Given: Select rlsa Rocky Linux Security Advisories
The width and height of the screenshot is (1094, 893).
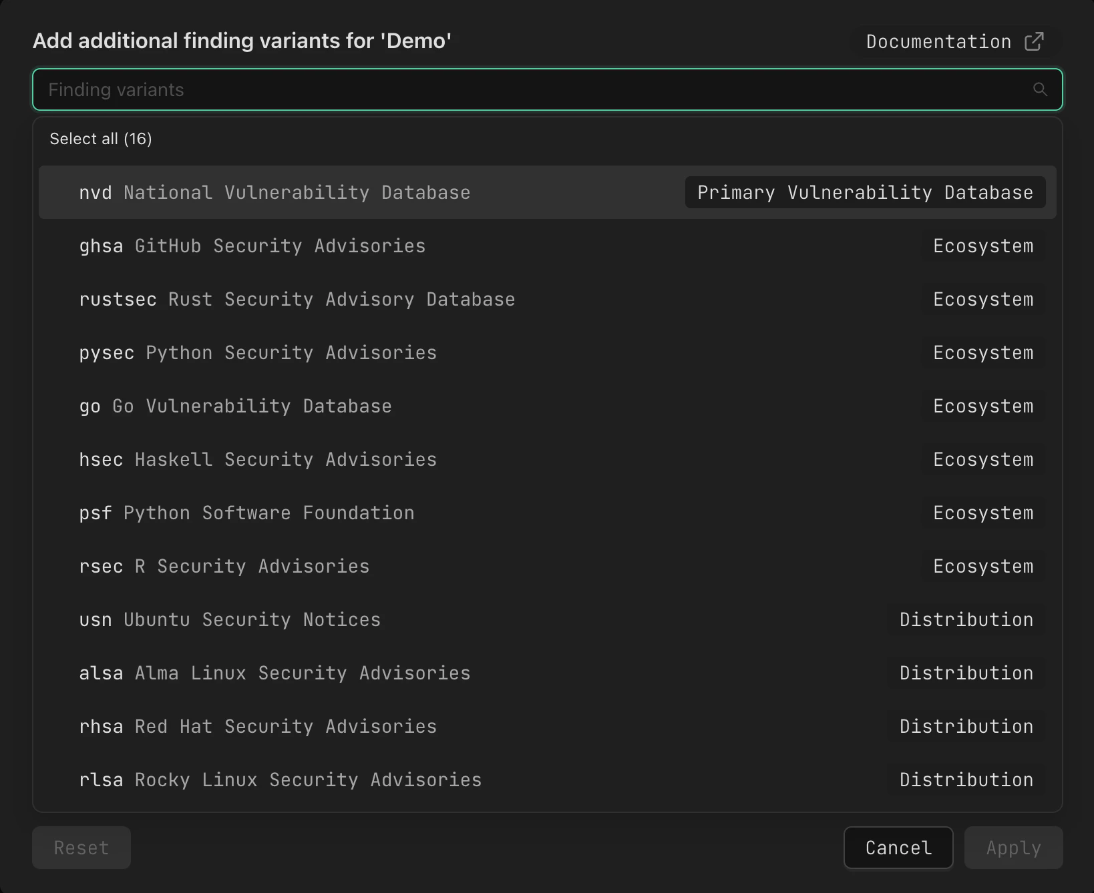Looking at the screenshot, I should point(281,780).
